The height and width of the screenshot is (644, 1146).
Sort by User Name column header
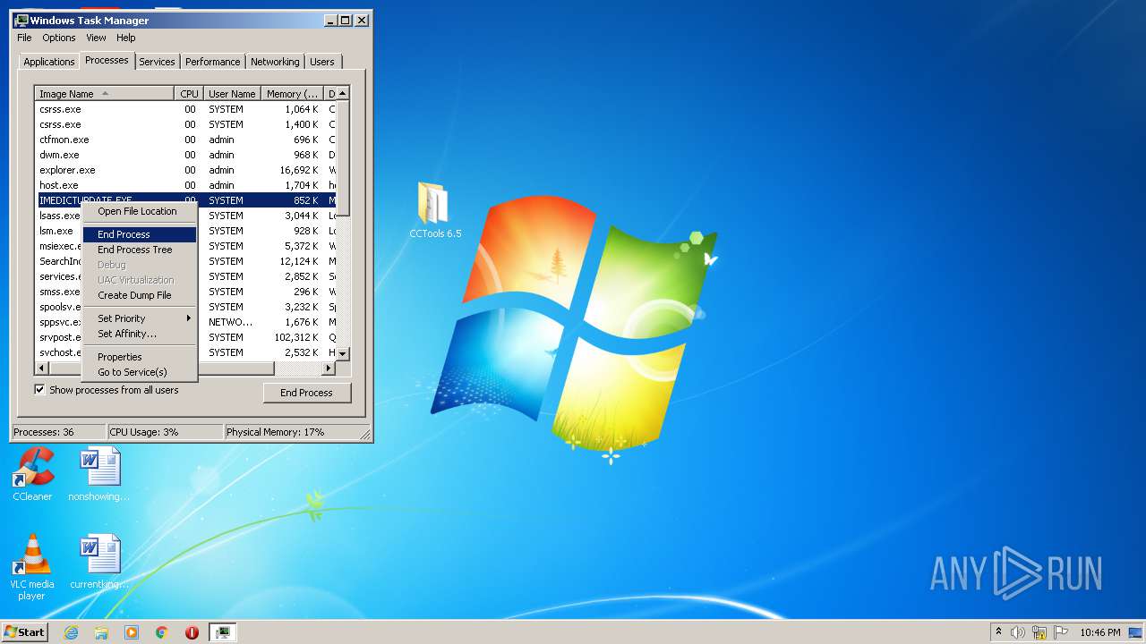[232, 94]
